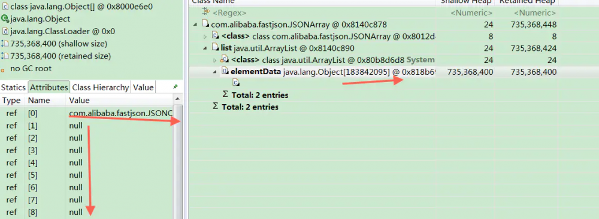This screenshot has height=219, width=599.
Task: Click the com.alibaba.fastjson.JSONC value of [0]
Action: (x=121, y=113)
